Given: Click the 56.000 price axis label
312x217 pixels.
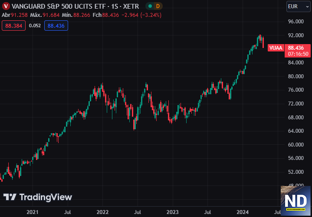Looking at the screenshot, I should click(x=296, y=158).
